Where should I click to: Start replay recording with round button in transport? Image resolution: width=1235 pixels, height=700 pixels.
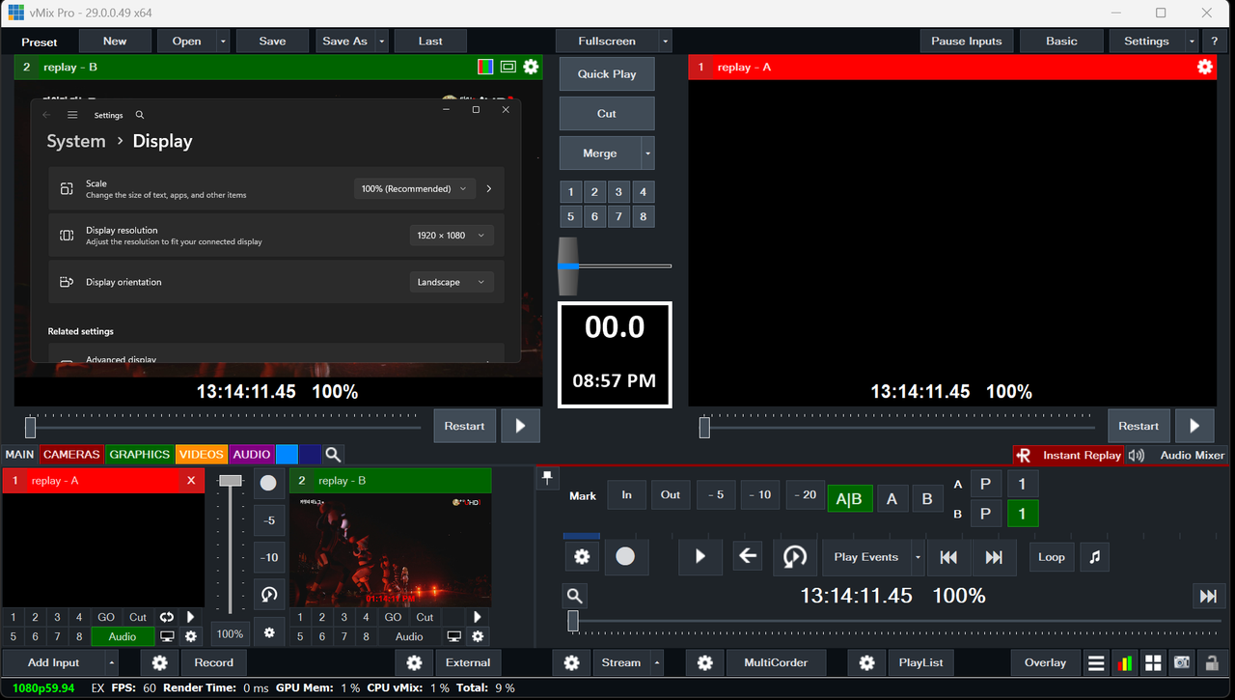point(626,557)
